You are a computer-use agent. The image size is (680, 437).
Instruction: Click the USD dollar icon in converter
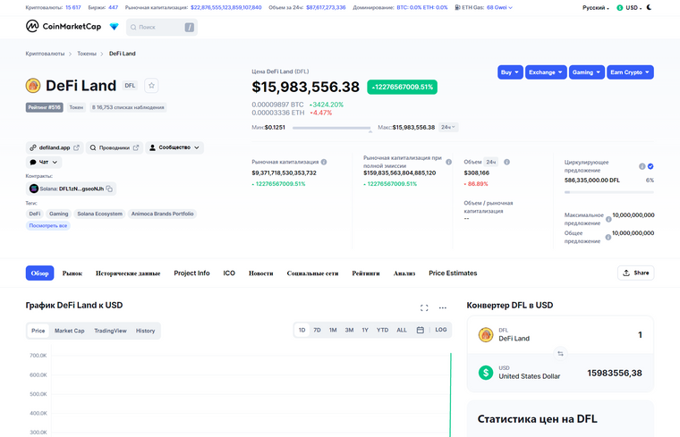pyautogui.click(x=486, y=373)
